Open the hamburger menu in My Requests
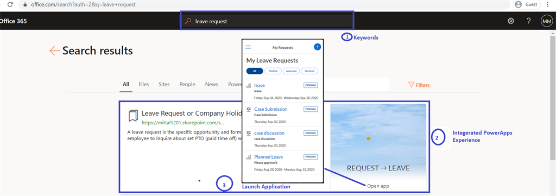This screenshot has height=196, width=556. coord(248,47)
